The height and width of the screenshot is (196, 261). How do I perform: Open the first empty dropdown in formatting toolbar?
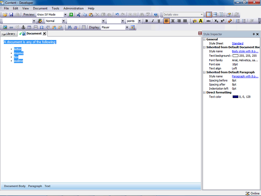click(34, 21)
